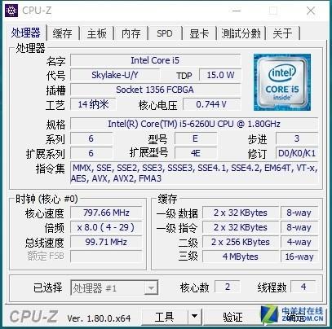Click the 确定 button
Screen dimensions: 332x329
(295, 317)
